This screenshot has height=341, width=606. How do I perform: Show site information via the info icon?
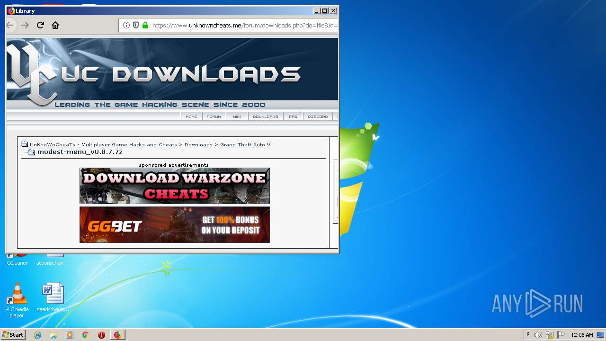[126, 25]
